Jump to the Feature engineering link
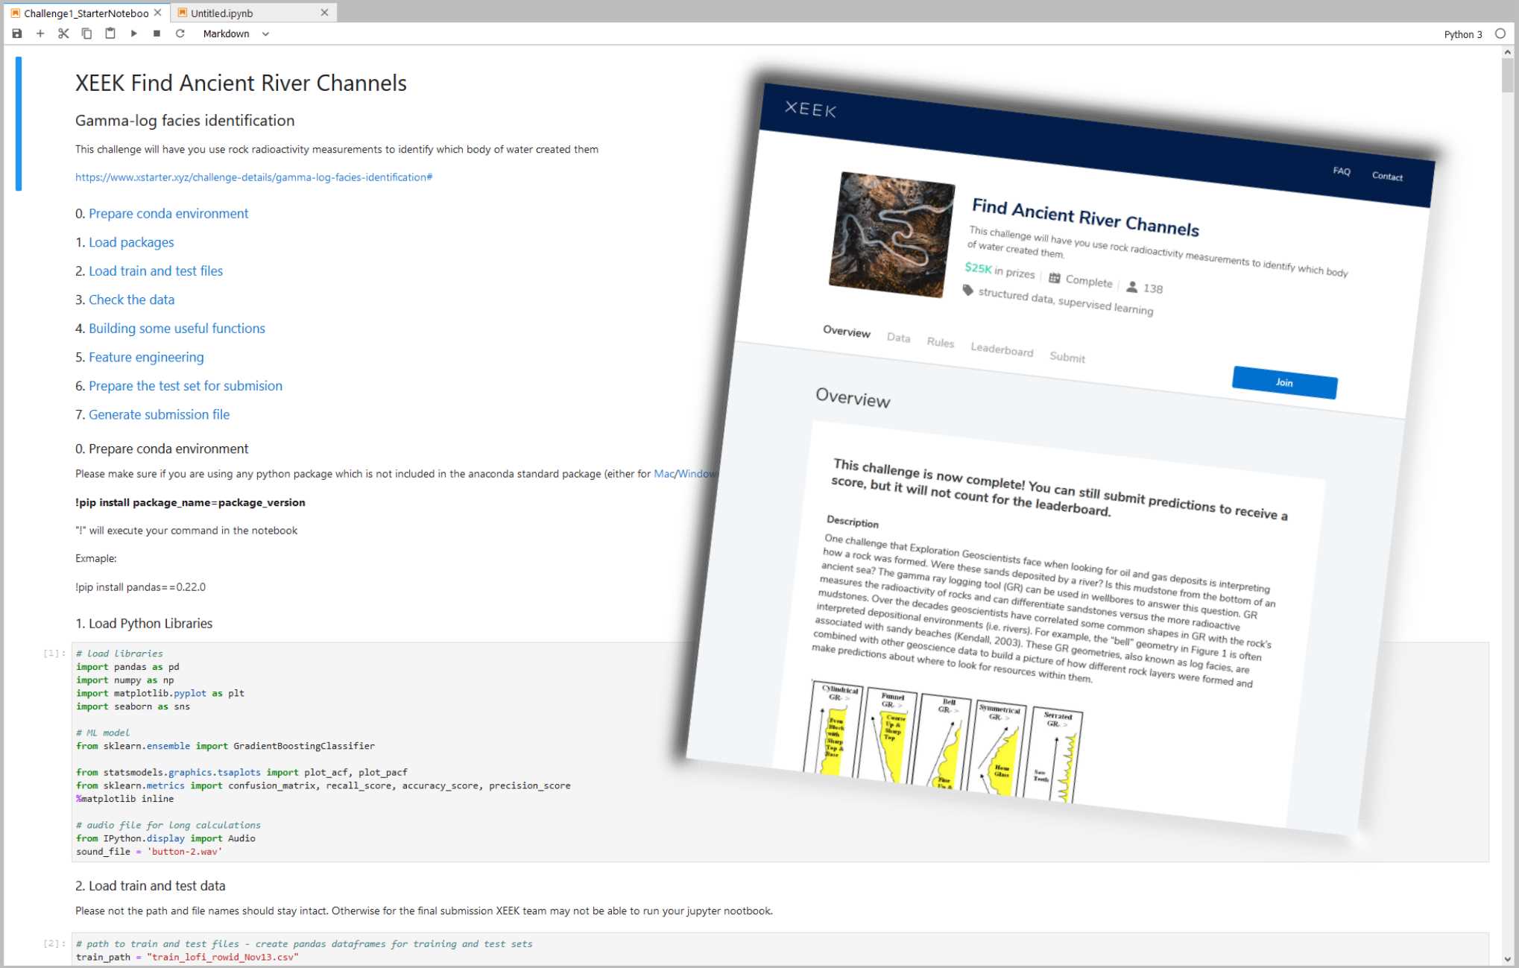Viewport: 1519px width, 968px height. [146, 358]
